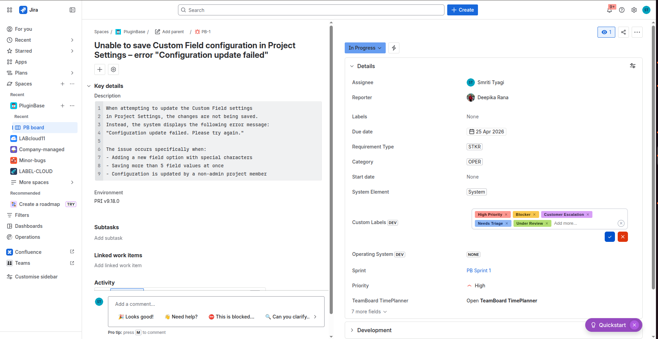Click Add parent in breadcrumb
This screenshot has height=339, width=658.
click(x=169, y=32)
